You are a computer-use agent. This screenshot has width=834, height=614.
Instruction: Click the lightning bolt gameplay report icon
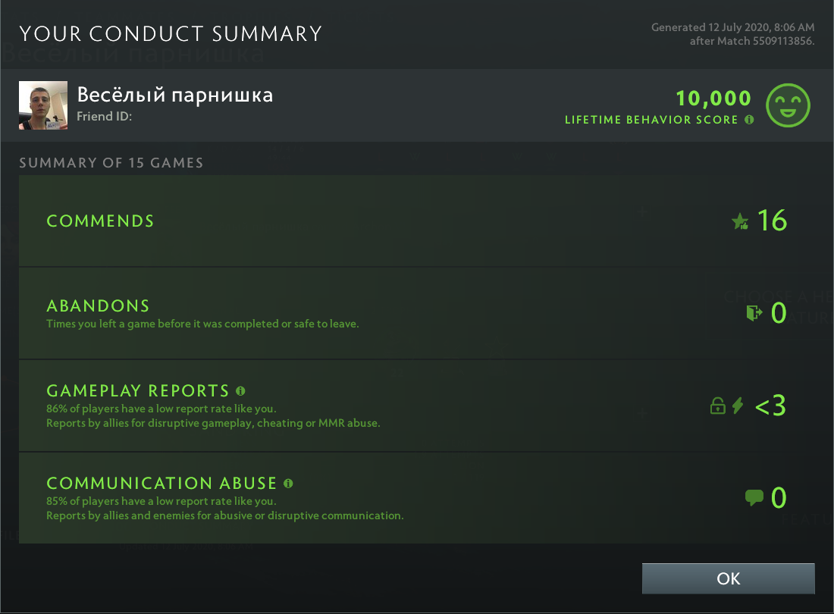[x=738, y=406]
